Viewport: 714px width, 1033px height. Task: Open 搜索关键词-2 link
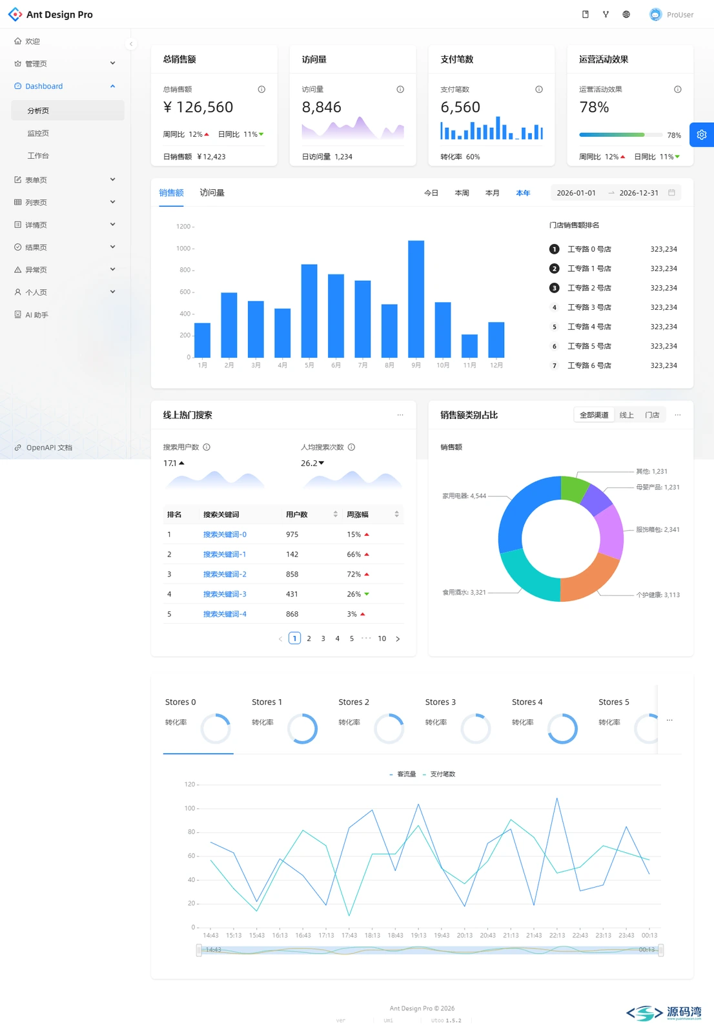pos(225,574)
